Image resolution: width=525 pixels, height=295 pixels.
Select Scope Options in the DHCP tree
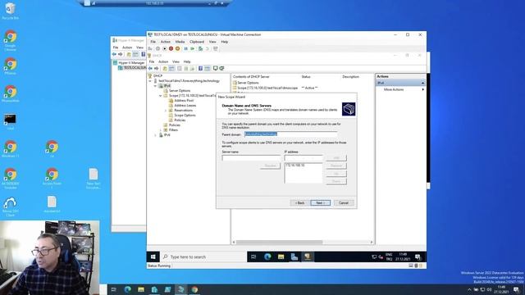click(185, 116)
